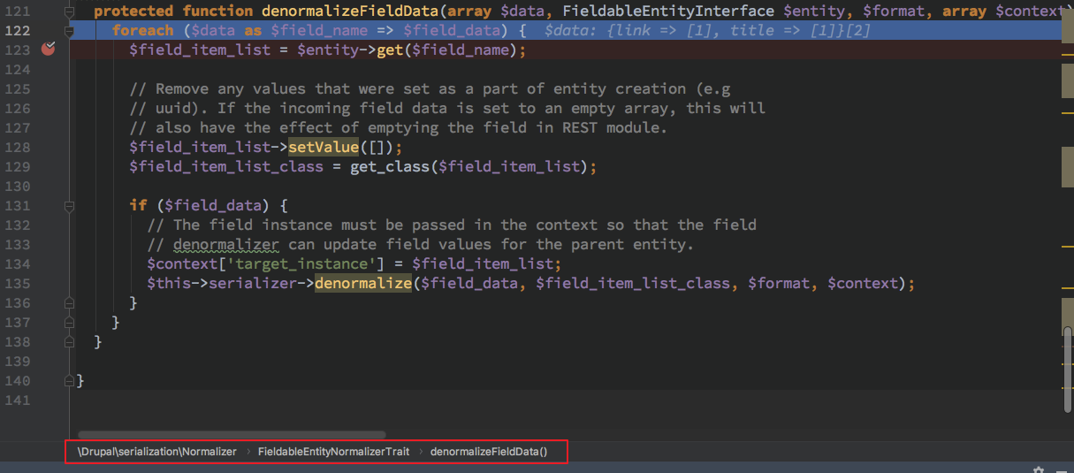Toggle a breakpoint on line 129 gutter
The width and height of the screenshot is (1074, 473).
click(48, 167)
